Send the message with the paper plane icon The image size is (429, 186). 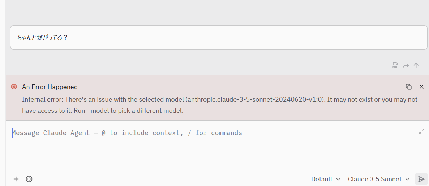point(421,179)
